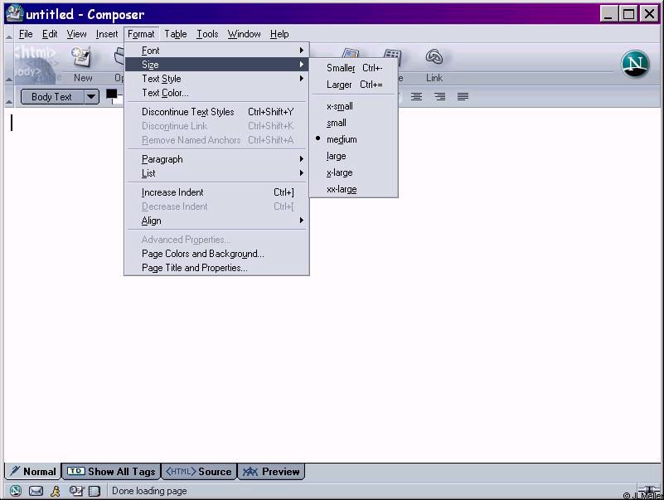Close the open Format menu
Viewport: 664px width, 500px height.
(x=141, y=34)
